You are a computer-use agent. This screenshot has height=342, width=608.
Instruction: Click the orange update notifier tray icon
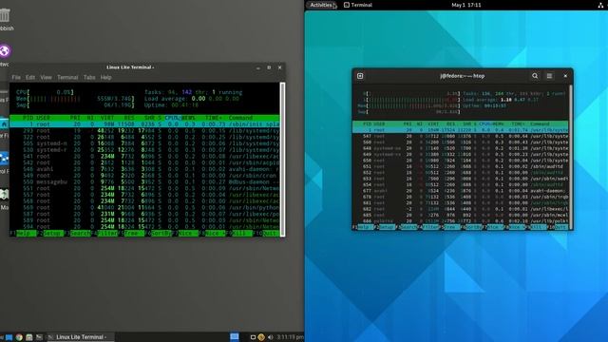point(261,337)
